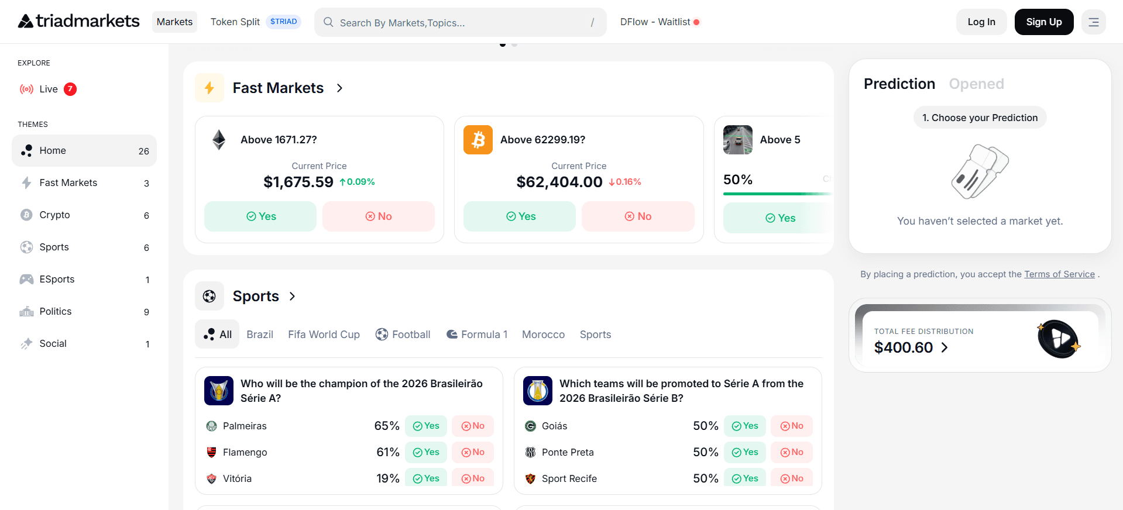Click the Fast Markets lightning bolt icon

tap(210, 88)
